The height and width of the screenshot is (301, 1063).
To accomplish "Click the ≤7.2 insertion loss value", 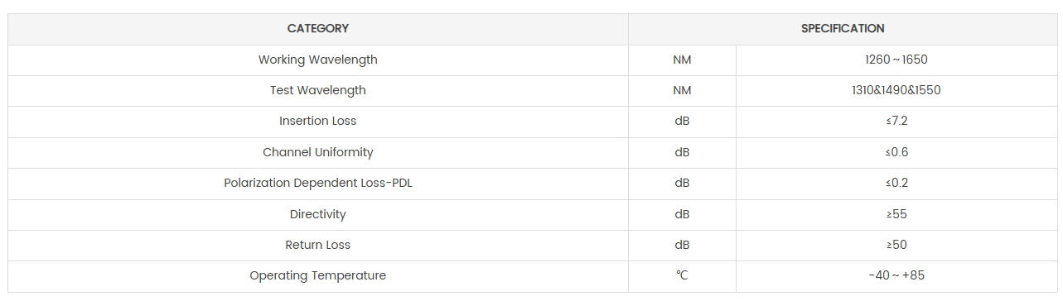I will 897,121.
